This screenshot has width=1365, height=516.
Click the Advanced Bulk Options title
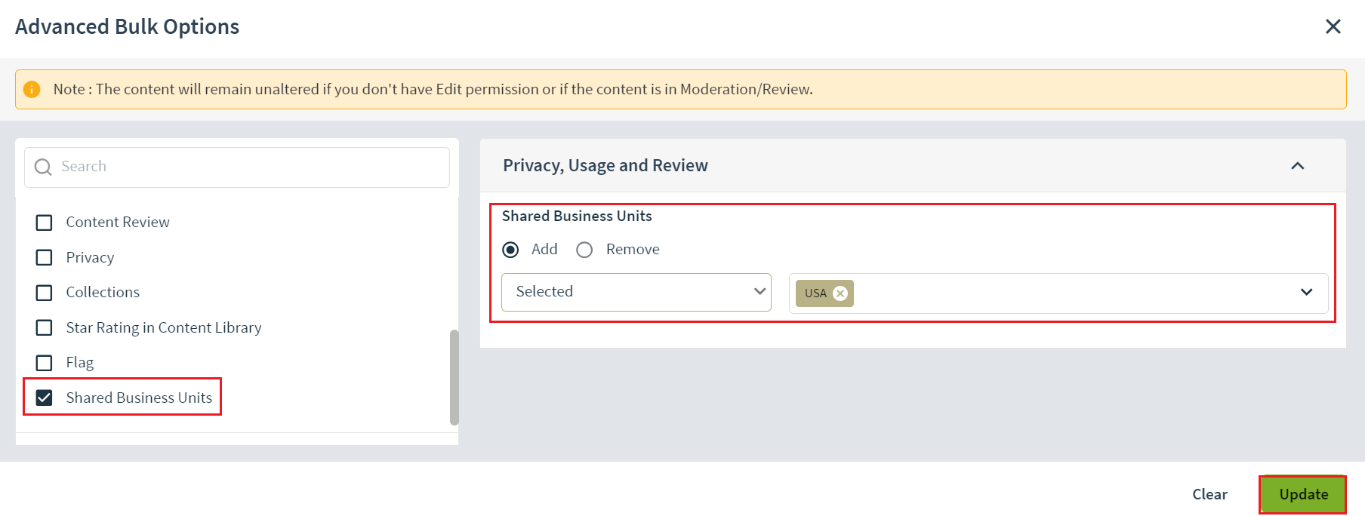tap(127, 26)
